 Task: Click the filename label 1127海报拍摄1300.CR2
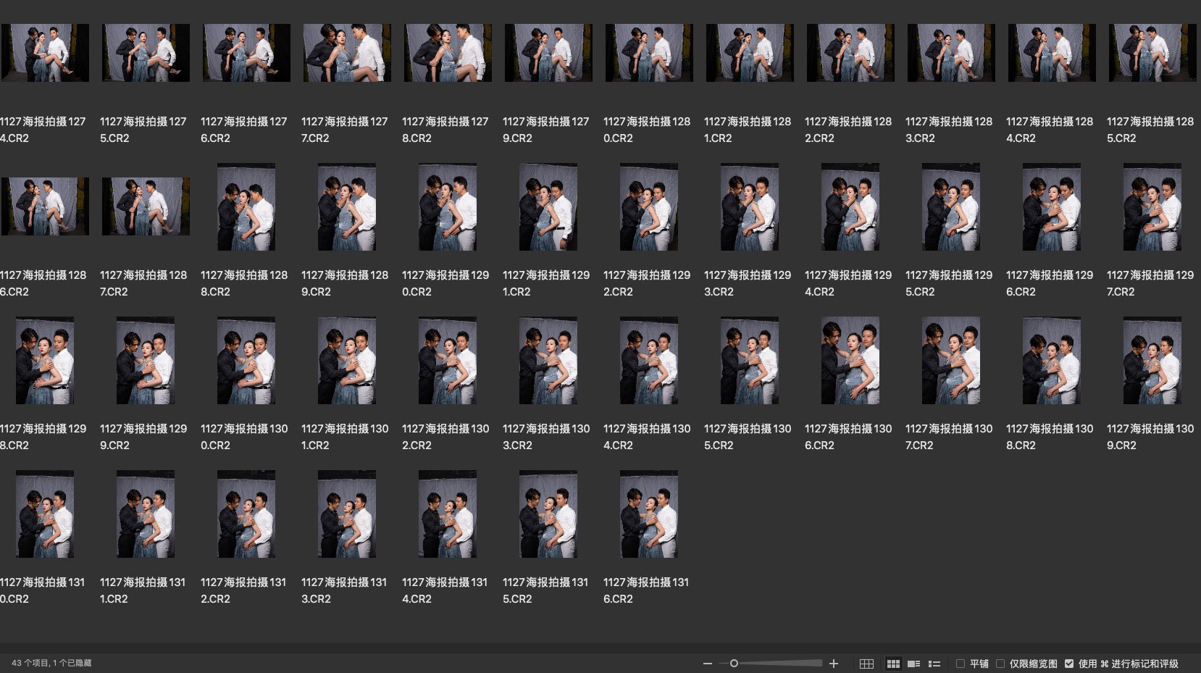(244, 437)
